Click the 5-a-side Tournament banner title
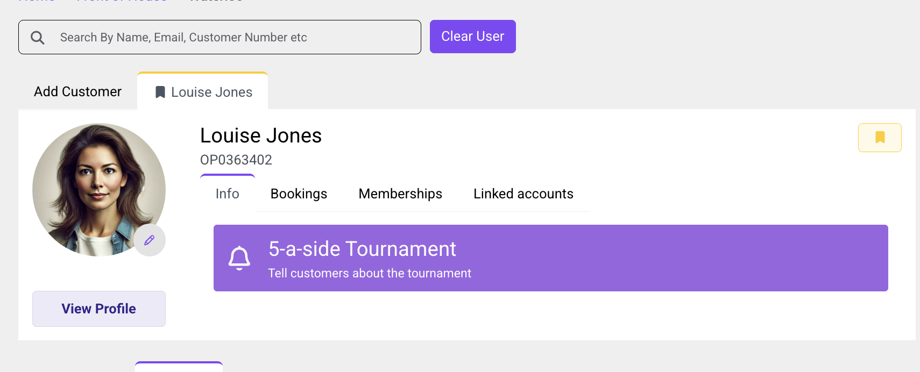Screen dimensions: 920x372 [x=362, y=249]
